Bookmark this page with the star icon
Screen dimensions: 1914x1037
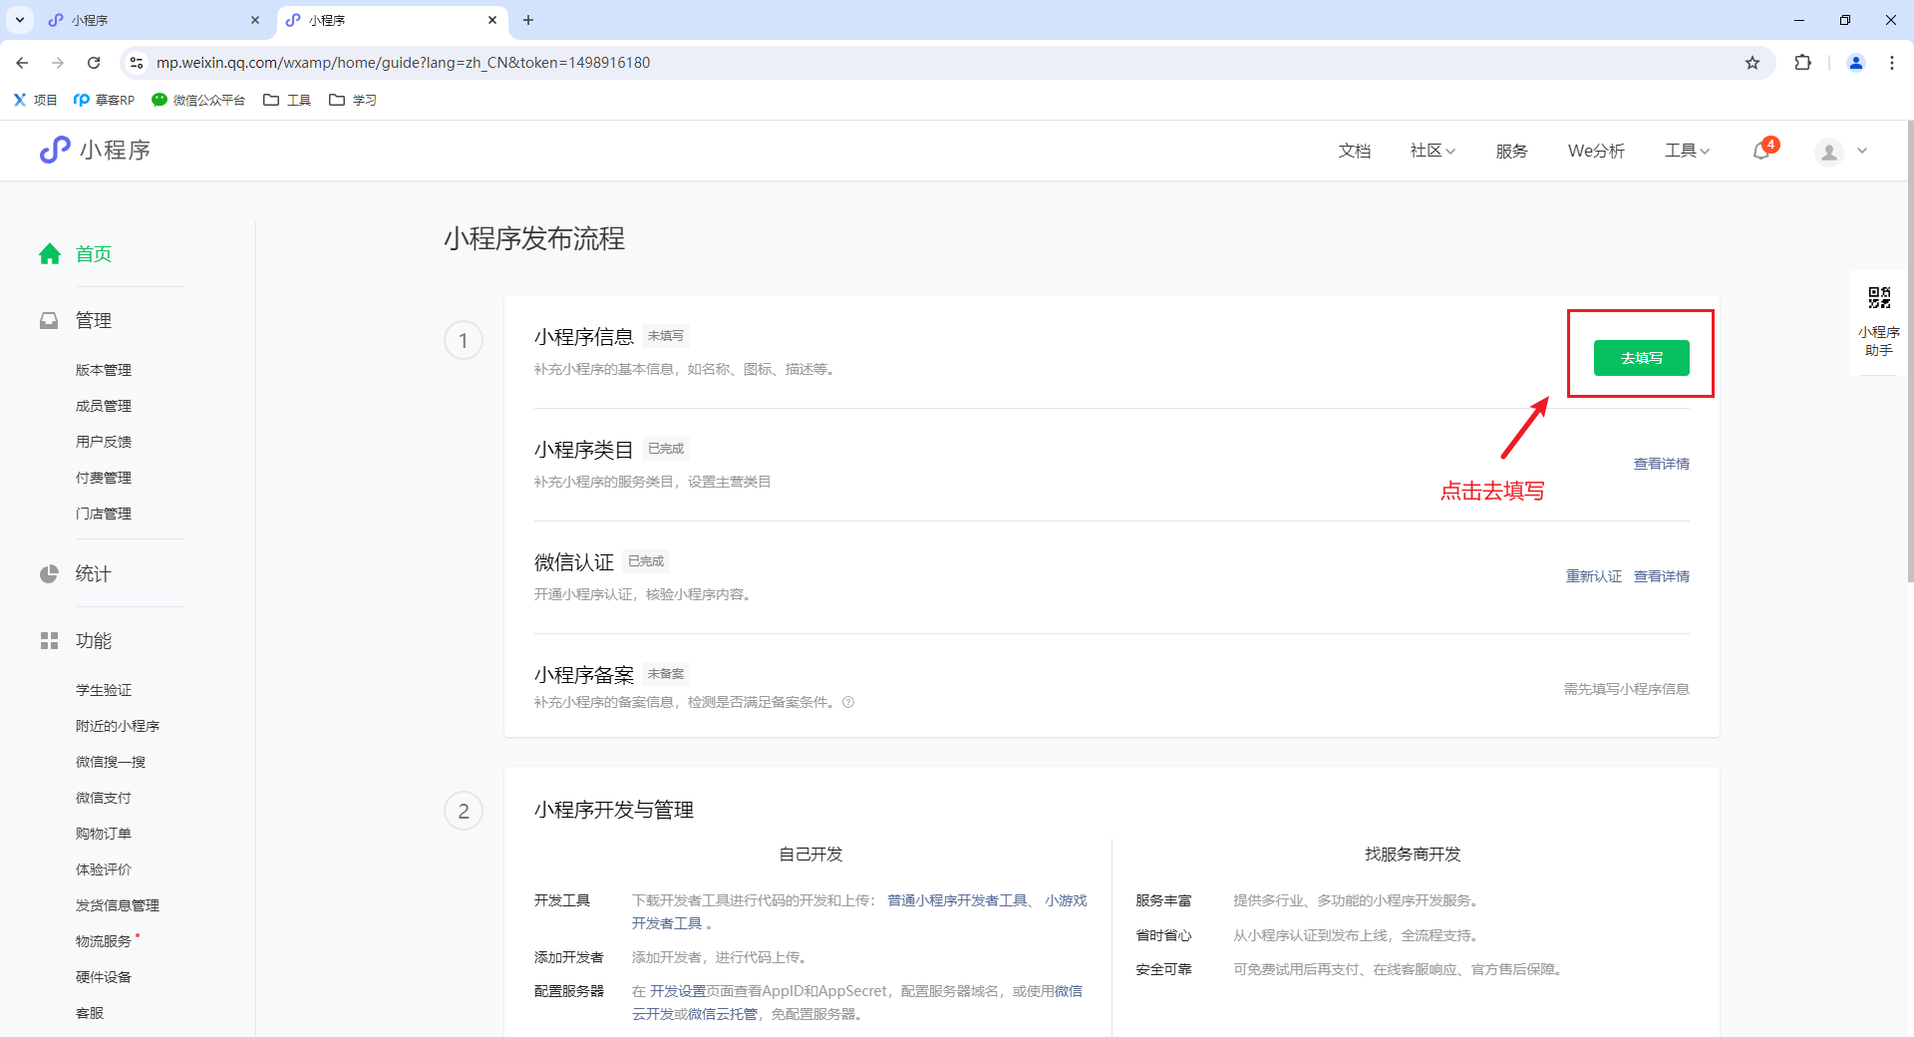1753,63
